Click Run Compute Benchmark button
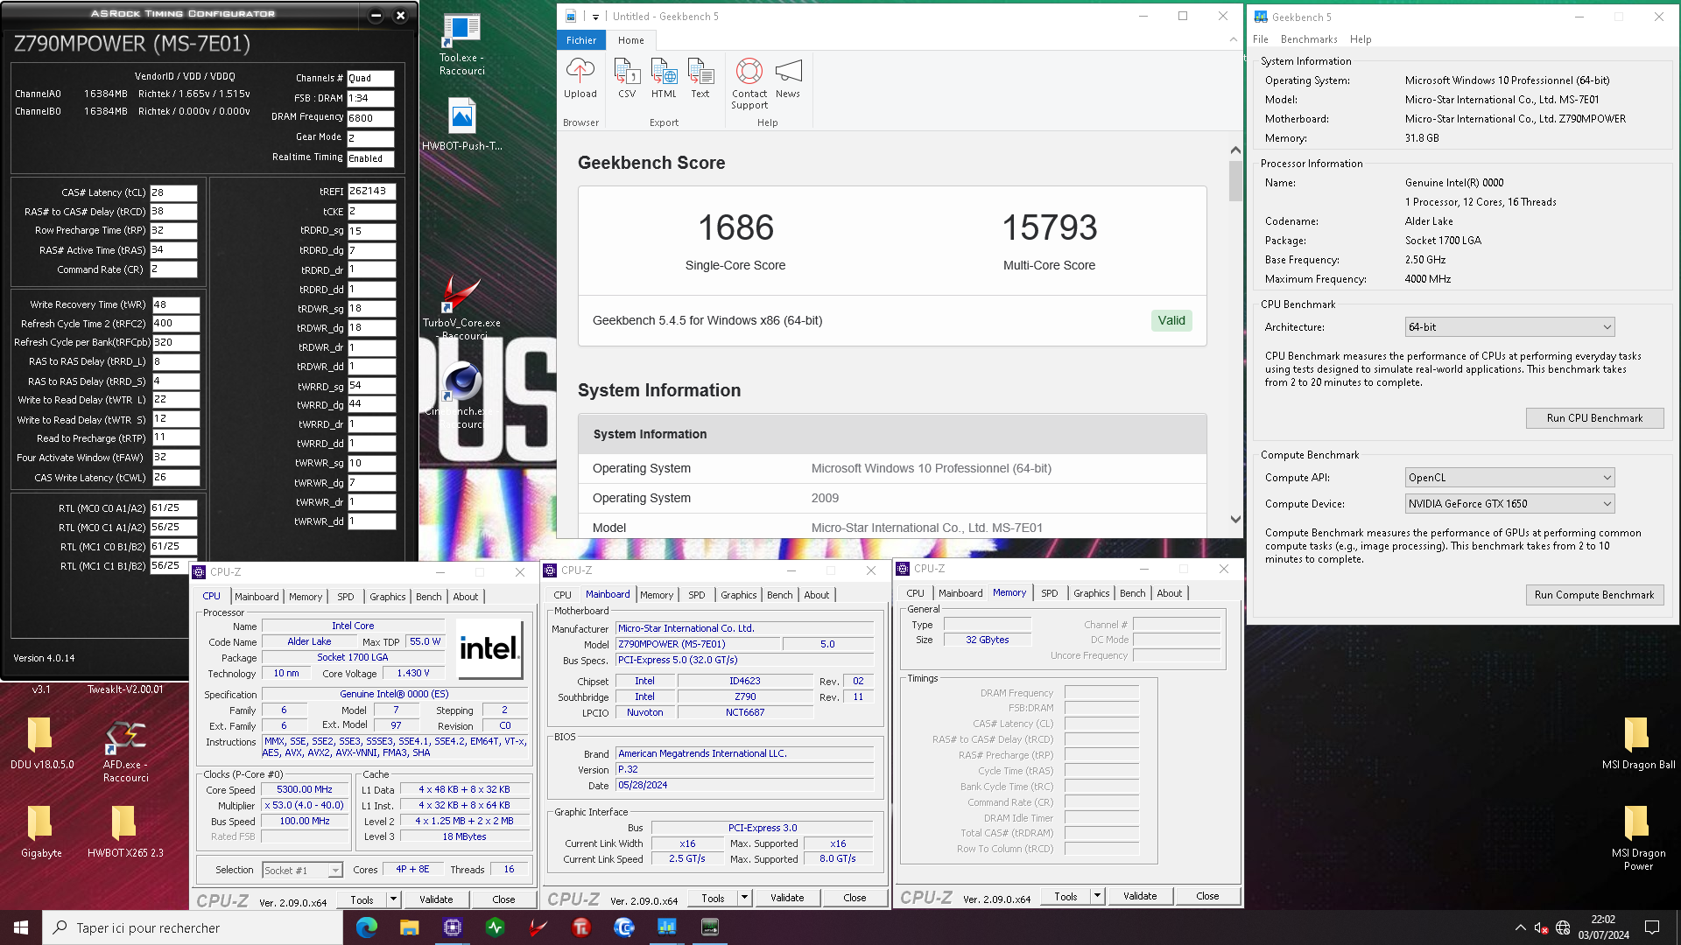1681x945 pixels. click(x=1594, y=595)
